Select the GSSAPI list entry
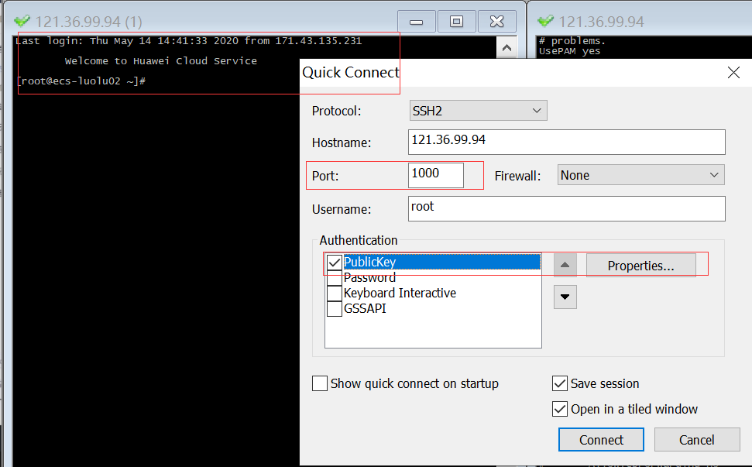The height and width of the screenshot is (467, 752). click(365, 308)
